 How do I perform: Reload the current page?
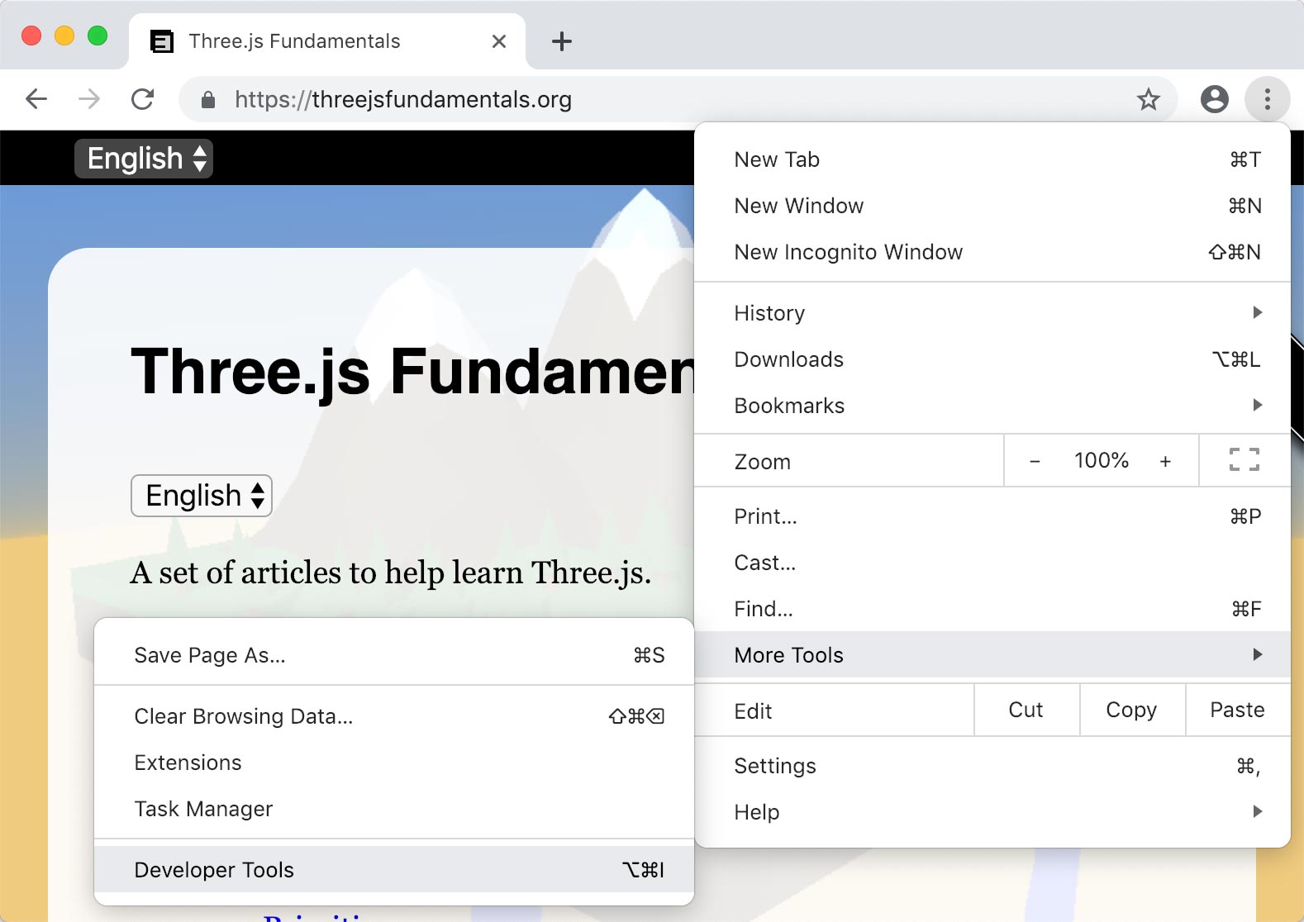point(143,99)
